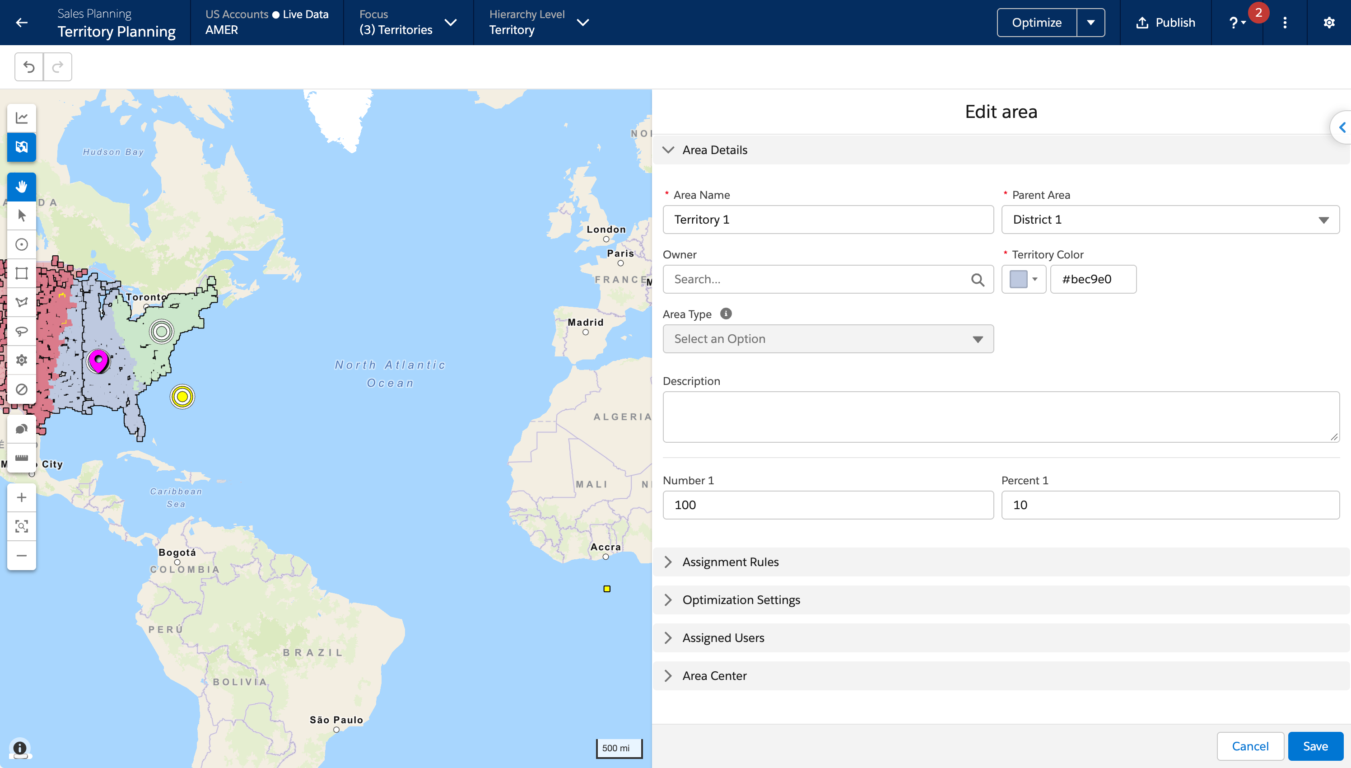The width and height of the screenshot is (1351, 768).
Task: Click the Area Name input field
Action: pyautogui.click(x=828, y=220)
